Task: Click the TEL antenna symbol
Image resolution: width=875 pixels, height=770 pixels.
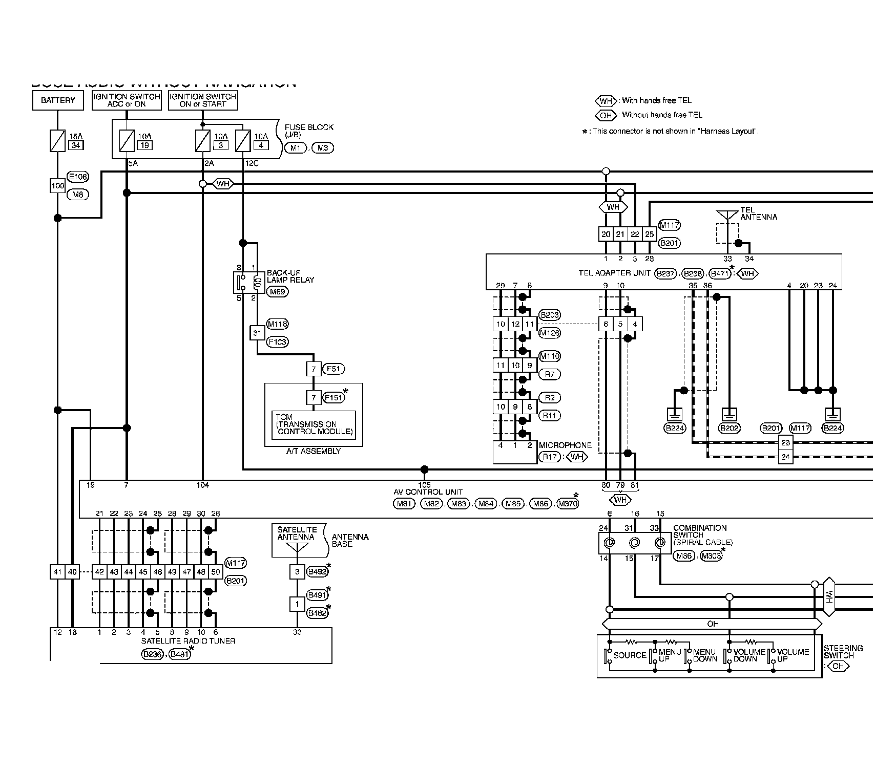Action: pos(727,215)
